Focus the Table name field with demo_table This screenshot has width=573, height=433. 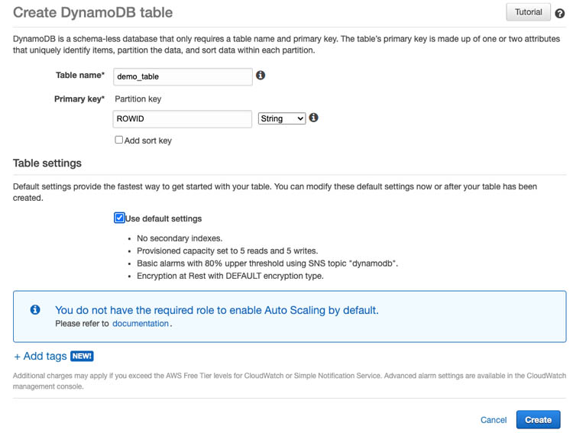point(183,76)
